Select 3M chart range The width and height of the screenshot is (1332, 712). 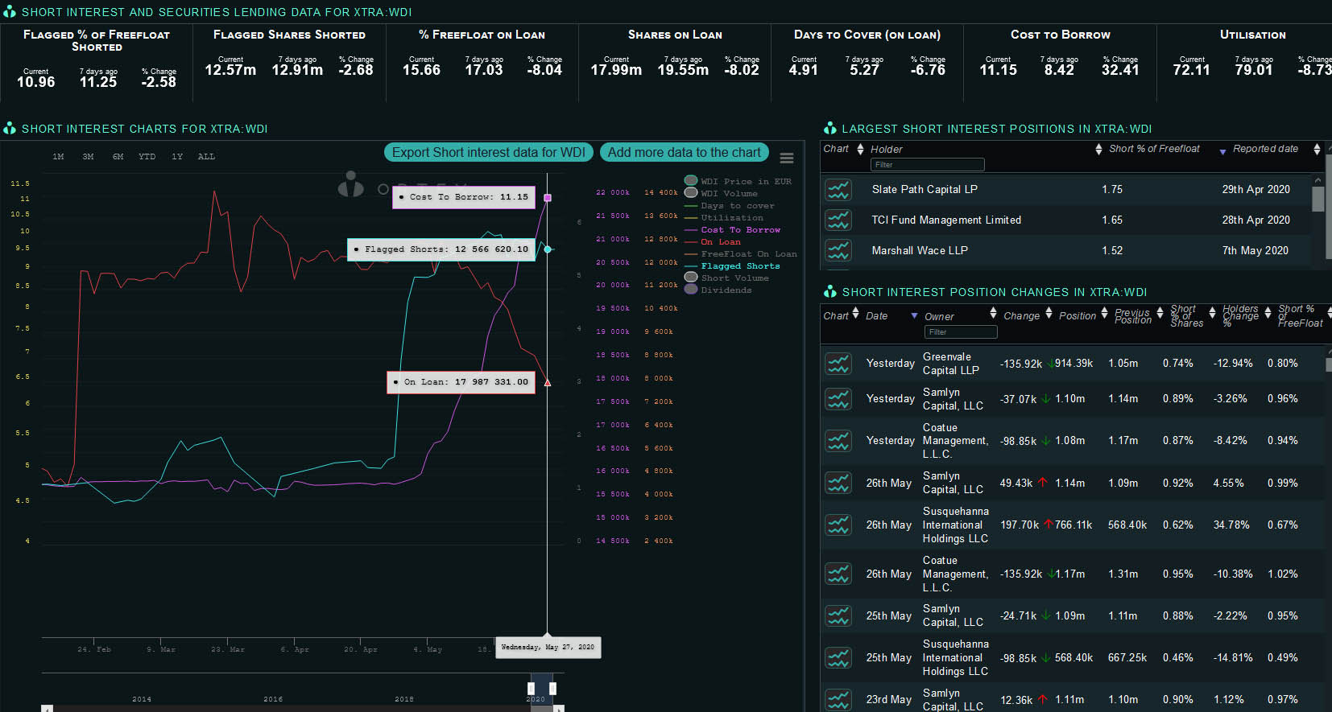(x=88, y=157)
